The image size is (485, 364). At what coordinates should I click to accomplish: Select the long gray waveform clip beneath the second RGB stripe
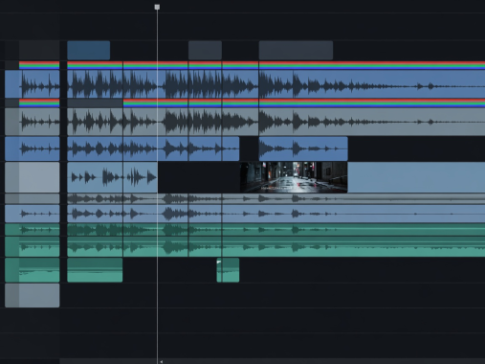pyautogui.click(x=372, y=122)
